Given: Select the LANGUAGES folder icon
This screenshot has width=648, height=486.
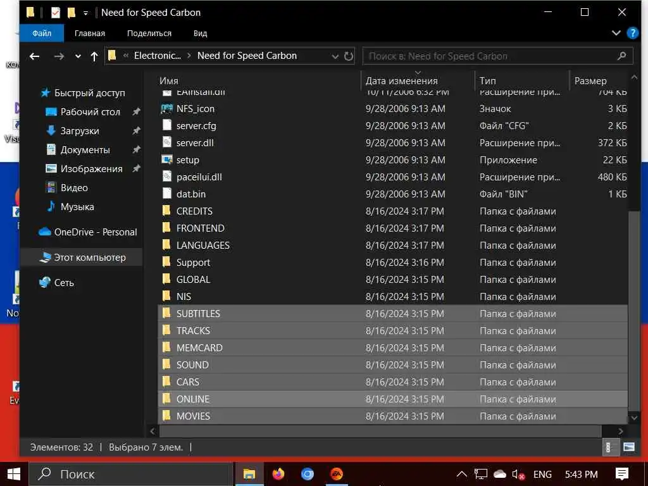Looking at the screenshot, I should point(166,245).
